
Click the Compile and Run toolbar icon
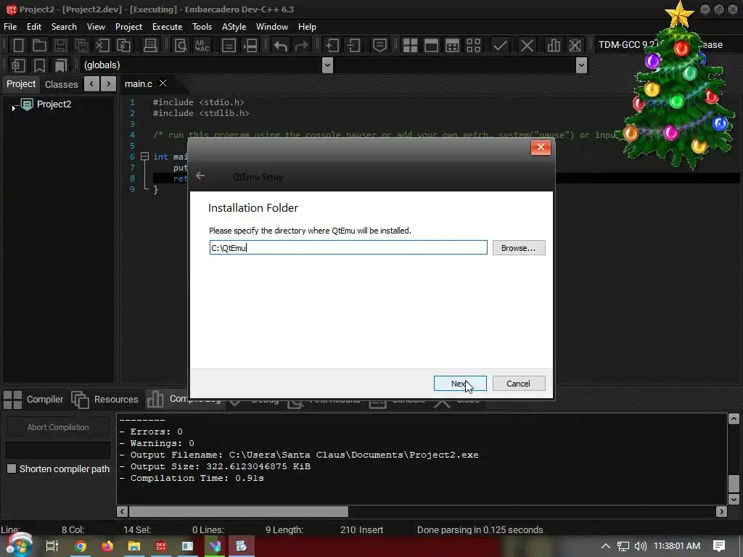tap(453, 46)
